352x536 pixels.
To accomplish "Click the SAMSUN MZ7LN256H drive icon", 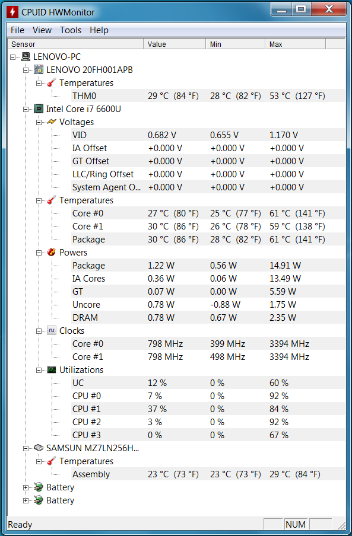I will (x=39, y=448).
